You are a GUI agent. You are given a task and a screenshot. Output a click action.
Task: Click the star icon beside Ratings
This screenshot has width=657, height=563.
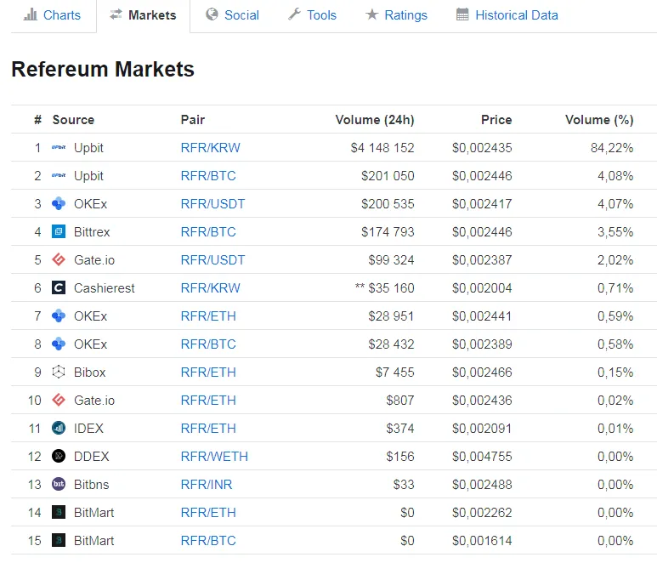(371, 14)
